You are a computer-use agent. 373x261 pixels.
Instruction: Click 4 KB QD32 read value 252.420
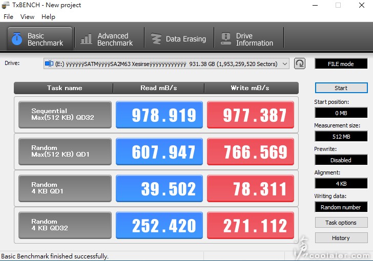pyautogui.click(x=159, y=225)
